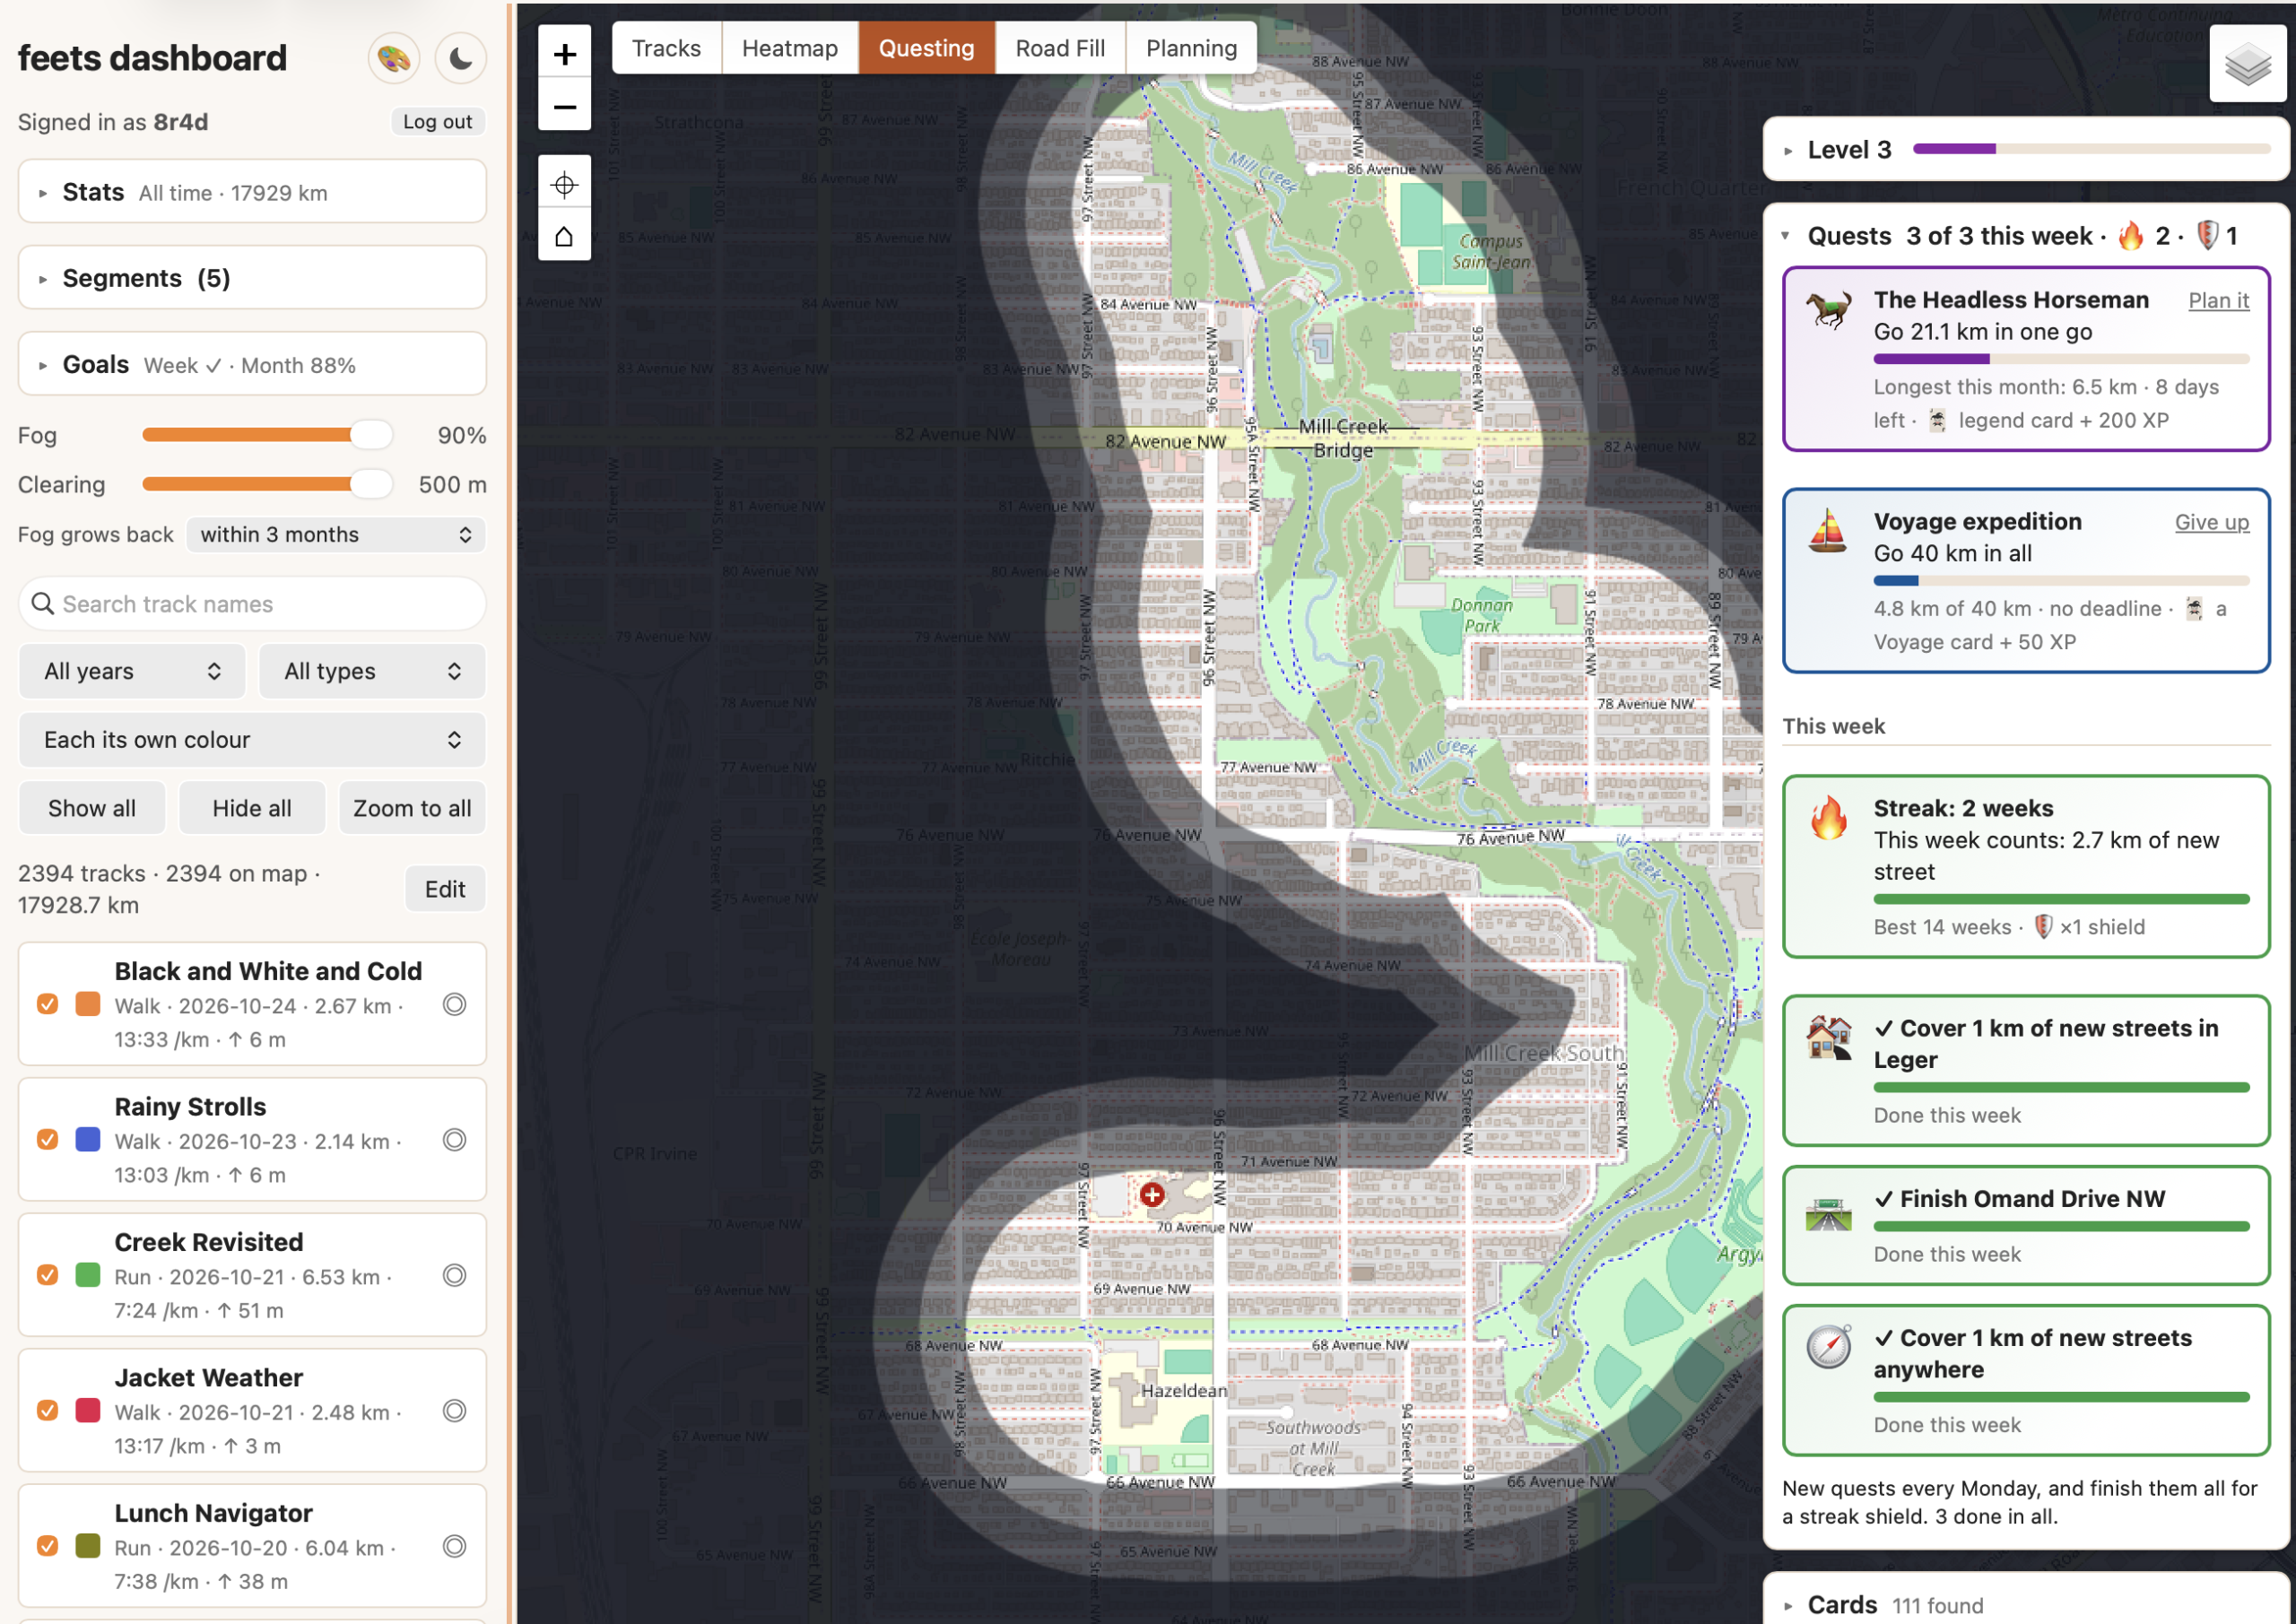The height and width of the screenshot is (1624, 2296).
Task: Click Give up on Voyage expedition
Action: click(2211, 522)
